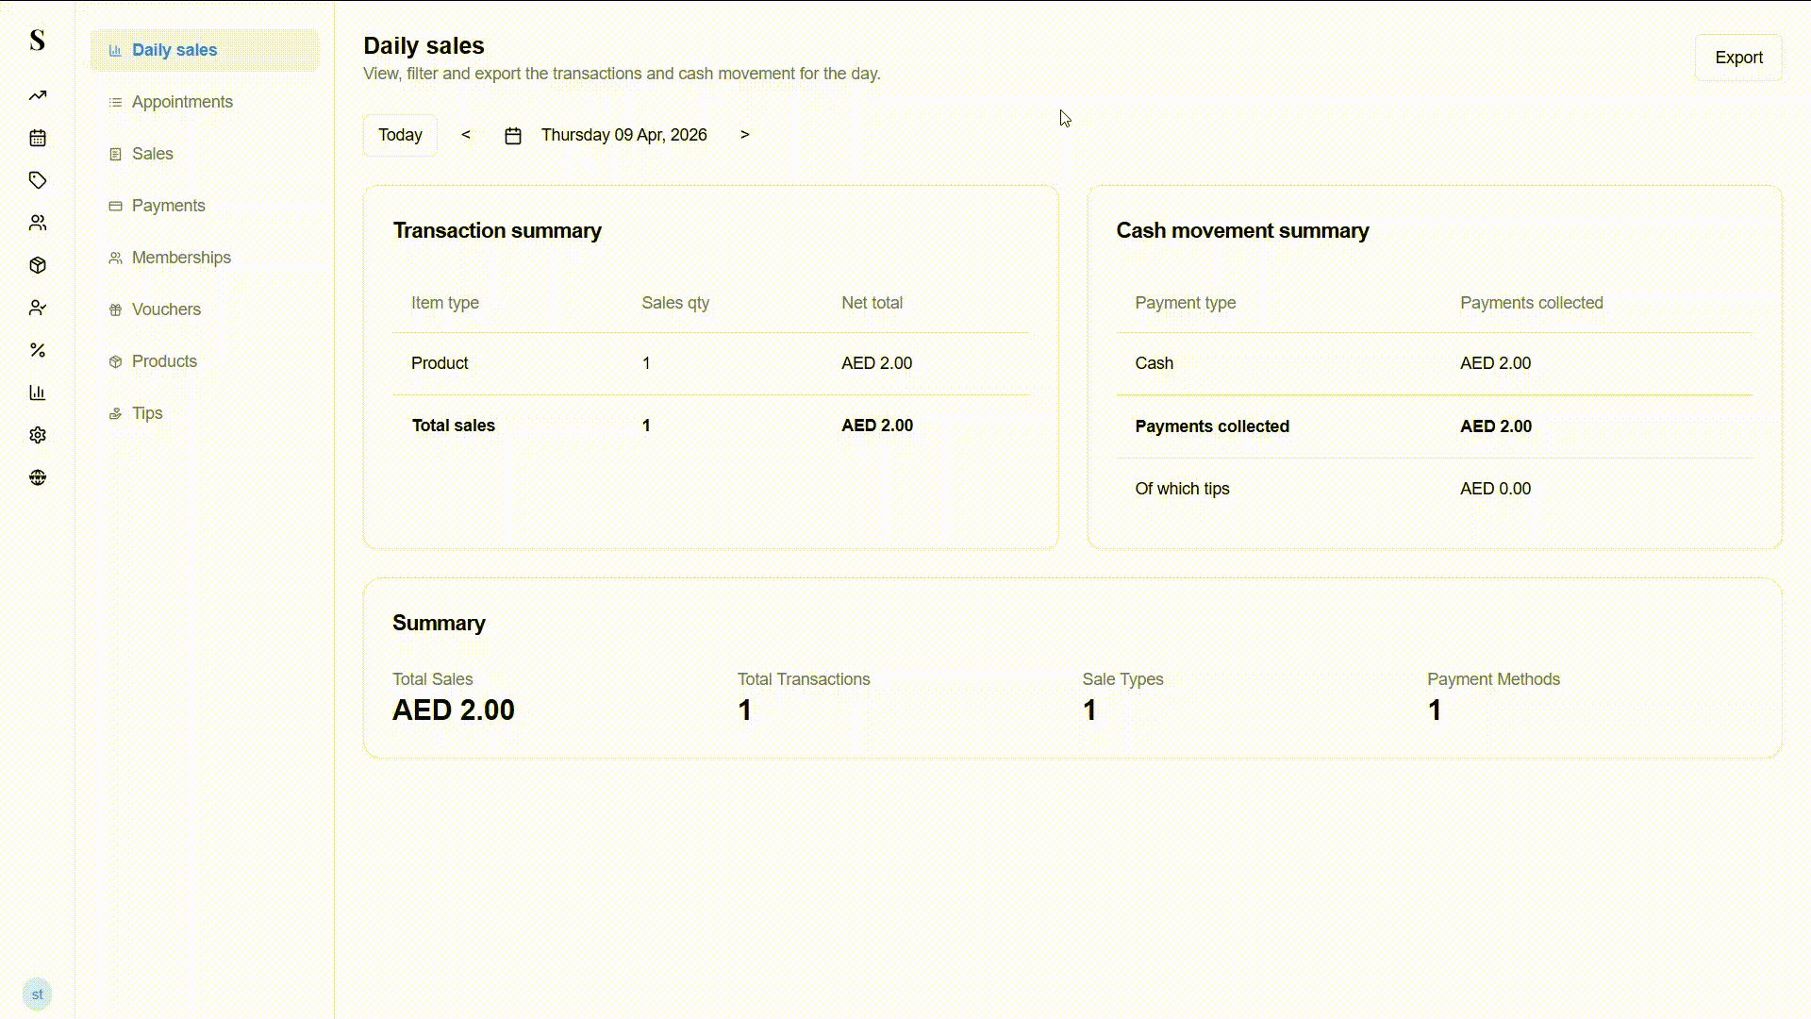
Task: Click the globe icon in sidebar
Action: 38,477
